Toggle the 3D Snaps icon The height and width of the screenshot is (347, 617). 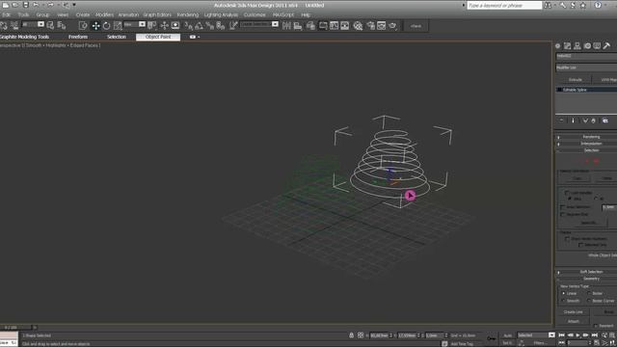coord(189,26)
